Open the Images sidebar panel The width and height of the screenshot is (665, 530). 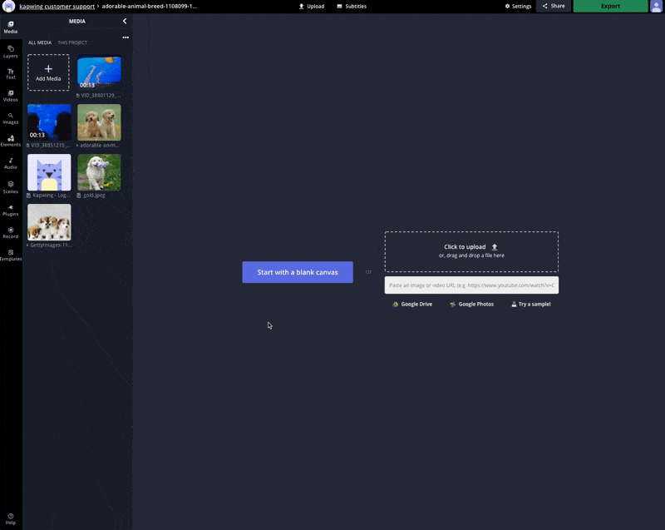click(11, 118)
